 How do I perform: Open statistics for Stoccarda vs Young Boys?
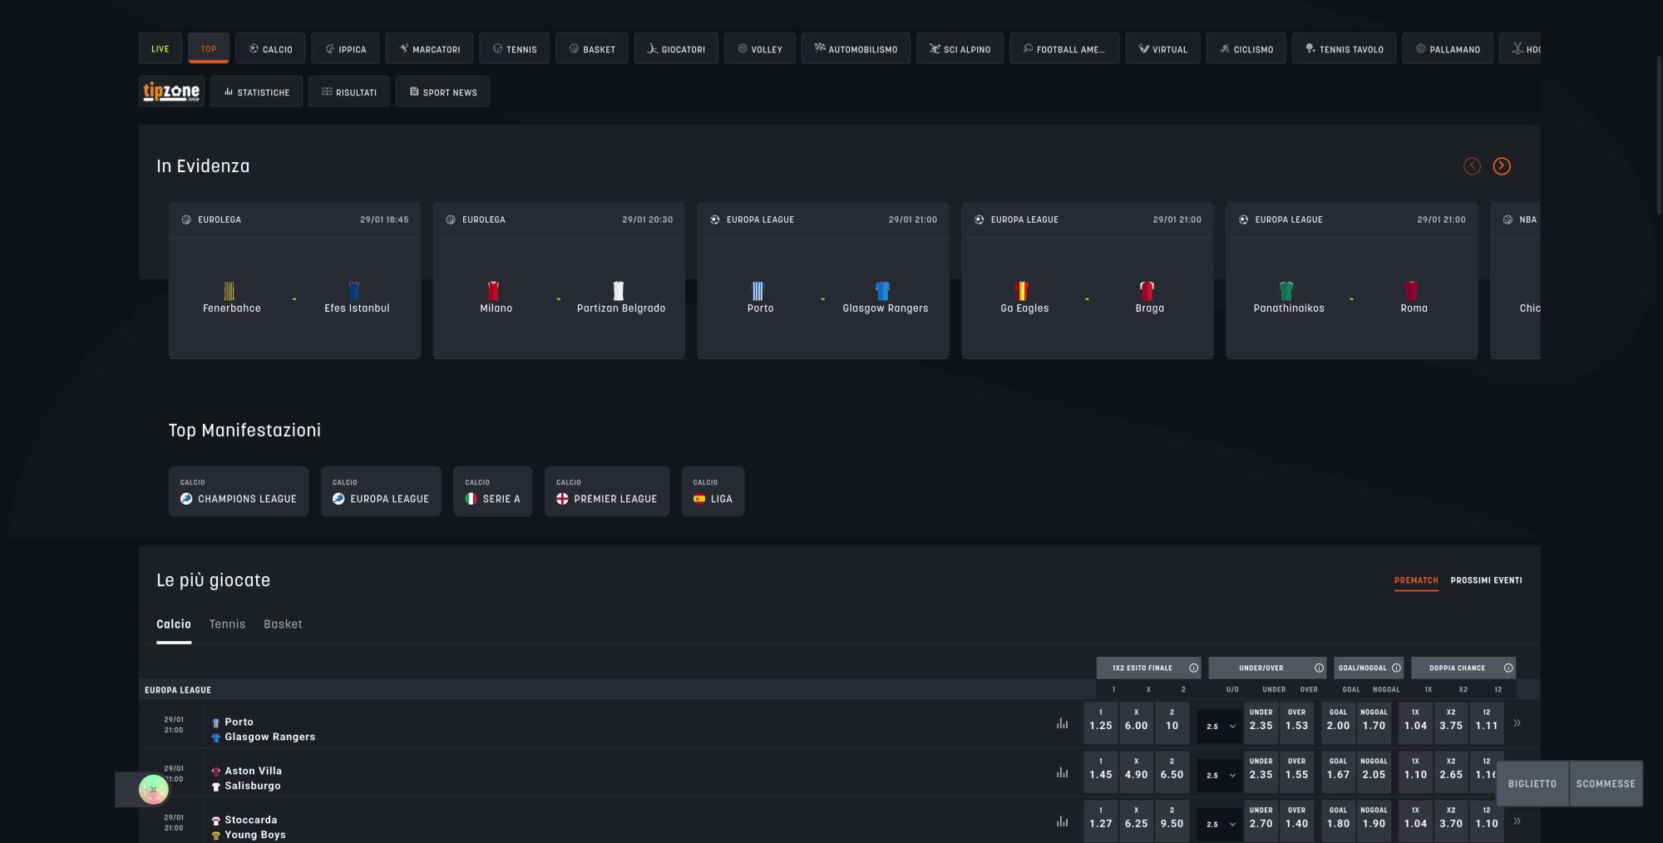point(1063,821)
